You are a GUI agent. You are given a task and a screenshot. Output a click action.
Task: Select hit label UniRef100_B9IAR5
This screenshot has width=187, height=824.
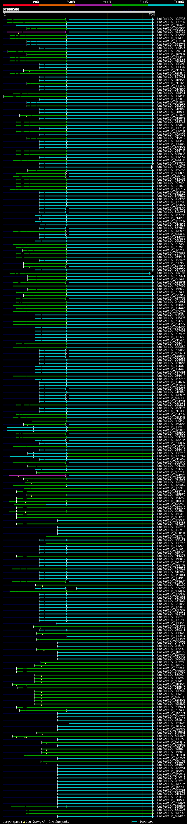pos(171,115)
